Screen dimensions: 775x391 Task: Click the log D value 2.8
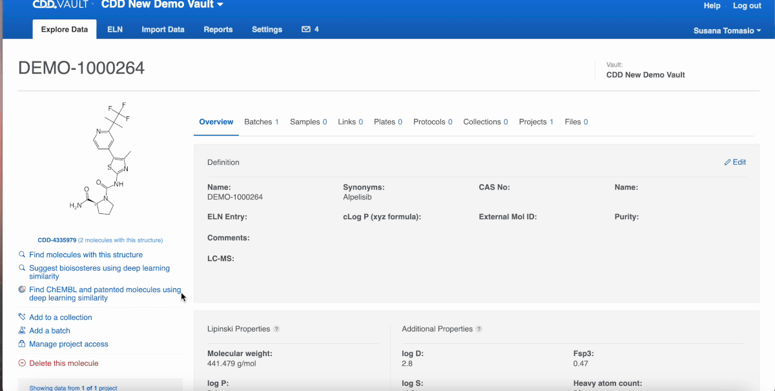407,363
